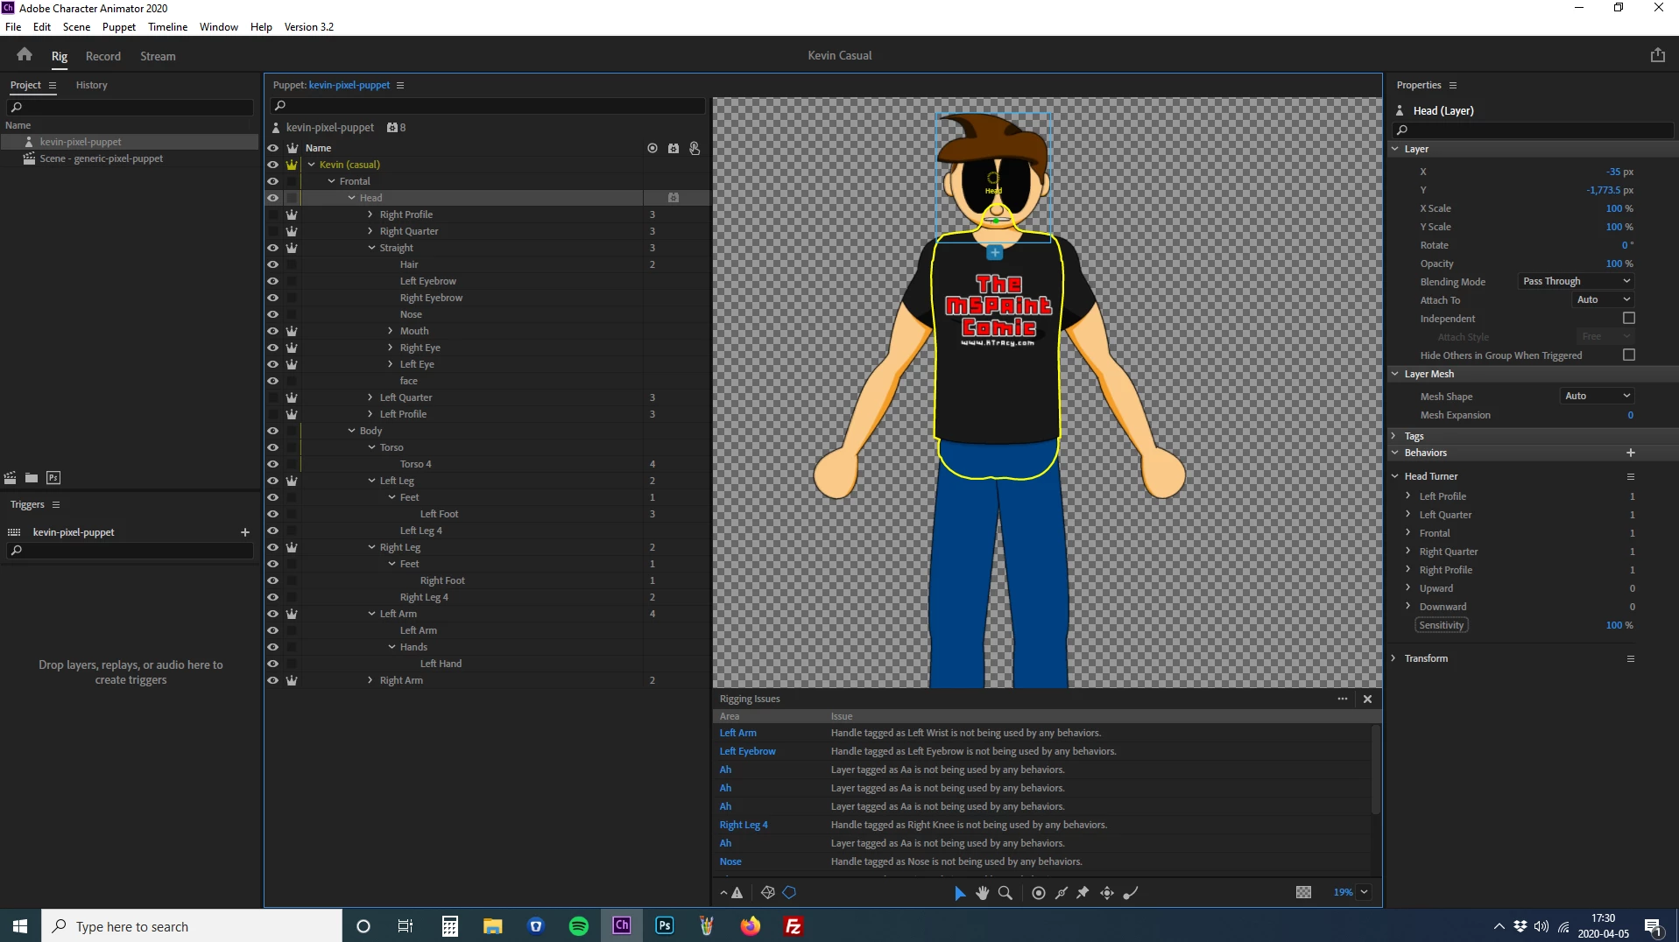Open the zoom percentage dropdown

click(x=1364, y=892)
